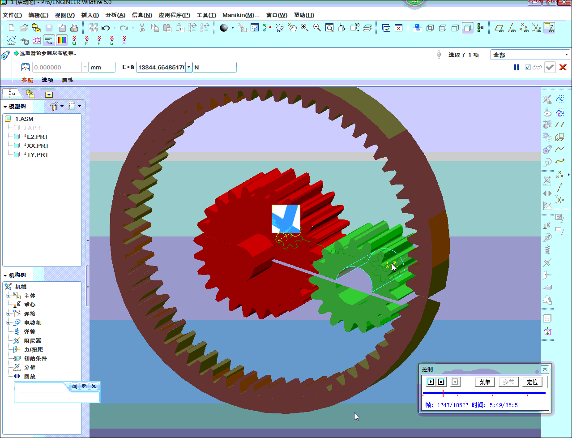Play the animation in control panel
The image size is (572, 438).
tap(431, 382)
